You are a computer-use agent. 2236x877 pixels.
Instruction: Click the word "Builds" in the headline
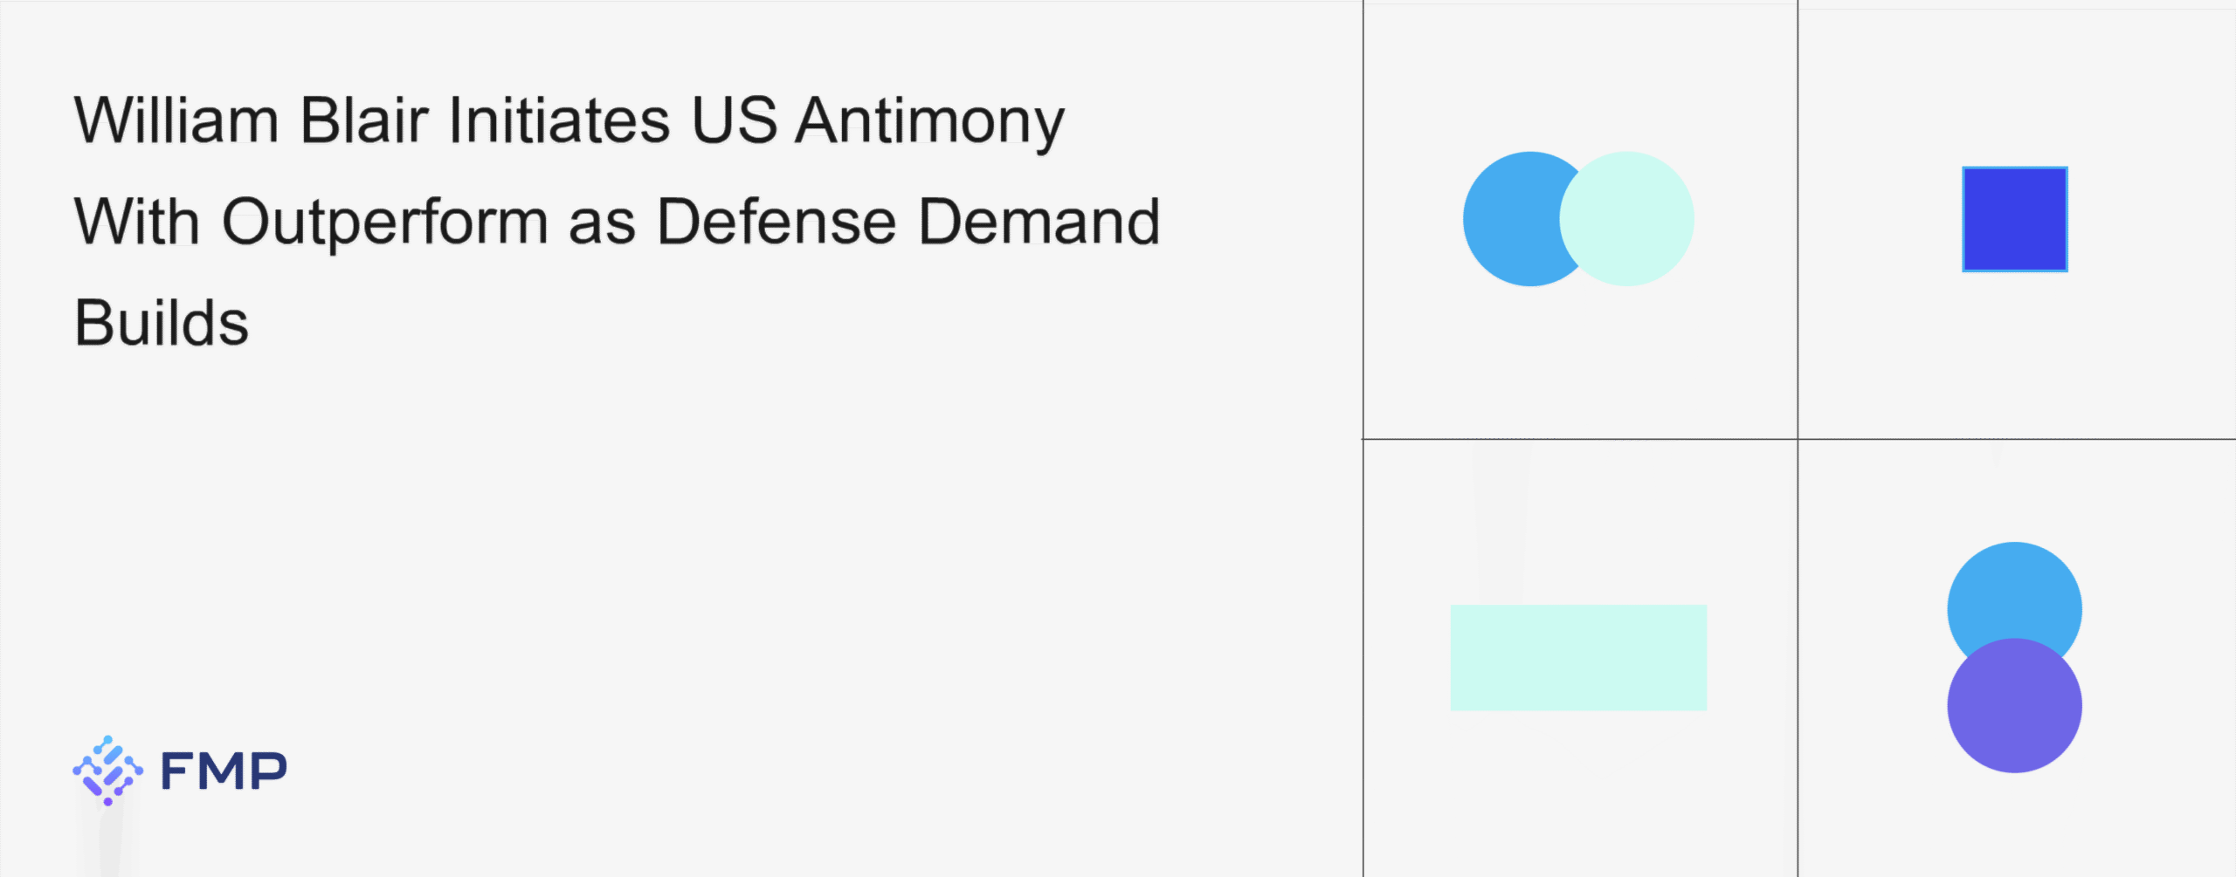pos(162,323)
